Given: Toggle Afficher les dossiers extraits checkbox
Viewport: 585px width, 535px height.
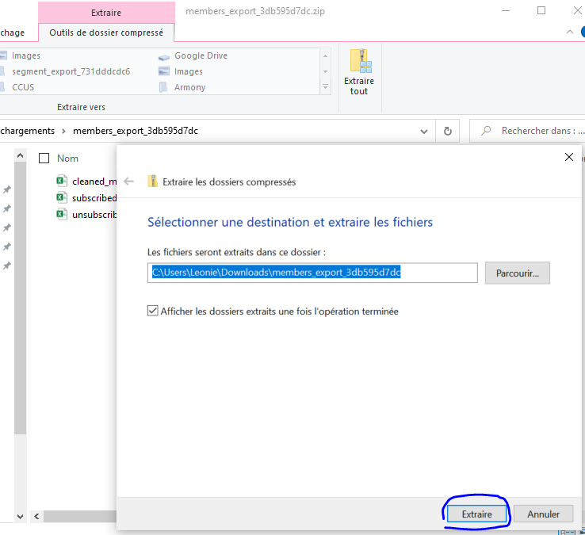Looking at the screenshot, I should click(153, 311).
